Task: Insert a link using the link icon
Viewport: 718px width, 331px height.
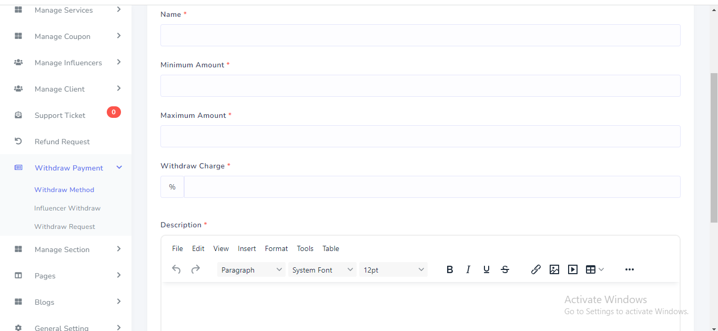Action: pos(536,270)
